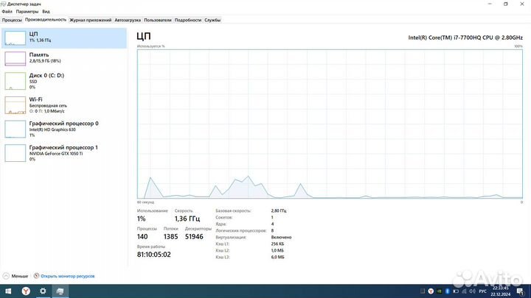The image size is (531, 298).
Task: Open Wi-Fi network performance
Action: [x=64, y=105]
